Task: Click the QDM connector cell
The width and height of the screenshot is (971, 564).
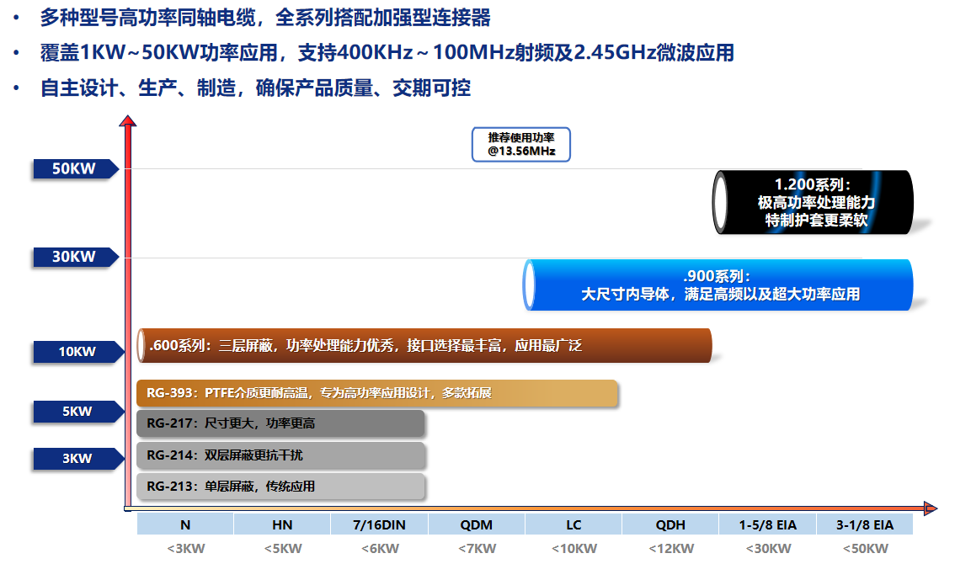Action: [477, 524]
